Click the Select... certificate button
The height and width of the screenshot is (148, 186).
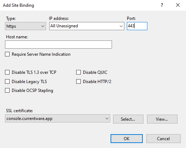click(x=128, y=119)
